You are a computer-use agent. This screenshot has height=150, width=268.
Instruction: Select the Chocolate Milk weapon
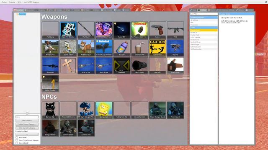pyautogui.click(x=139, y=48)
